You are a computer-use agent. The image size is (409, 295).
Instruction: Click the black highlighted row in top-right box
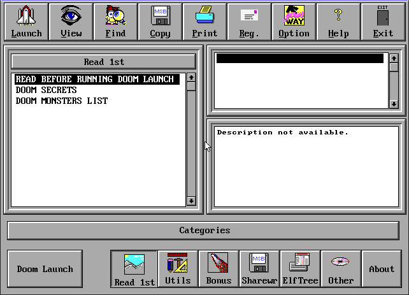pyautogui.click(x=300, y=59)
